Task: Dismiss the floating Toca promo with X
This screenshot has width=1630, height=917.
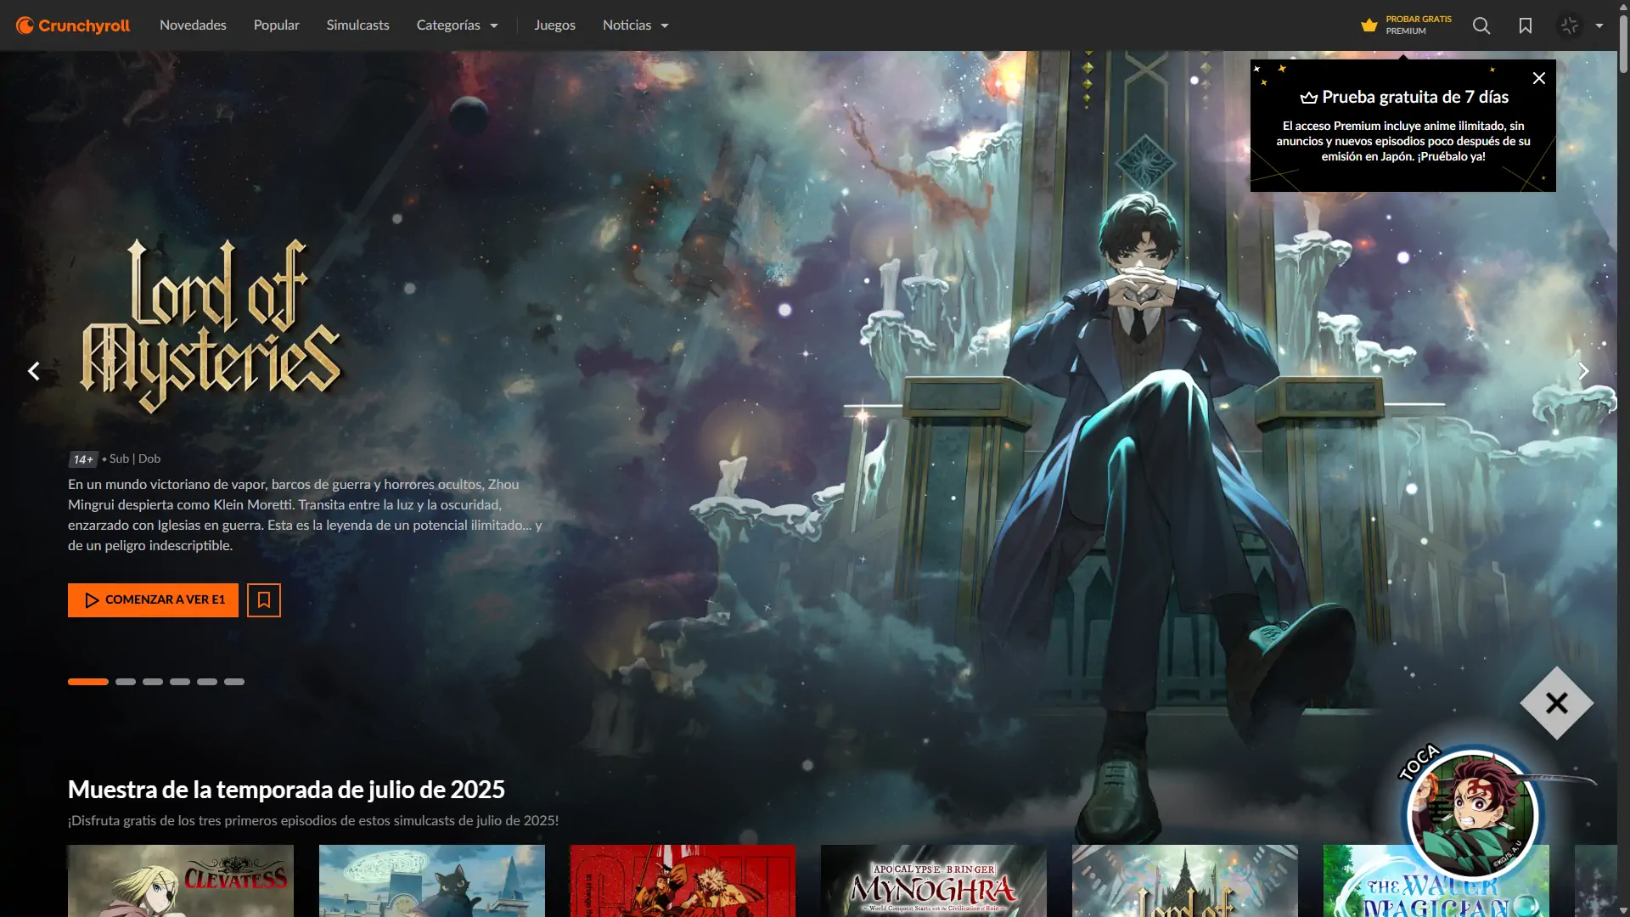Action: [1557, 703]
